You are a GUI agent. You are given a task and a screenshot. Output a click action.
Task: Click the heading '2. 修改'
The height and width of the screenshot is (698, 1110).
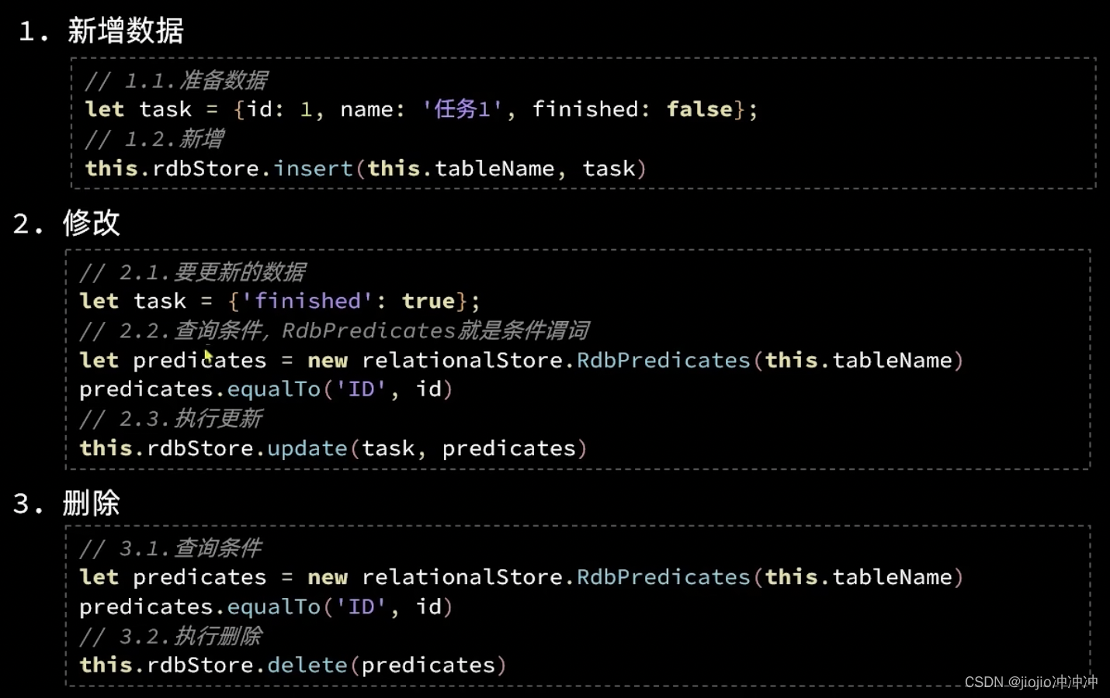pos(67,223)
